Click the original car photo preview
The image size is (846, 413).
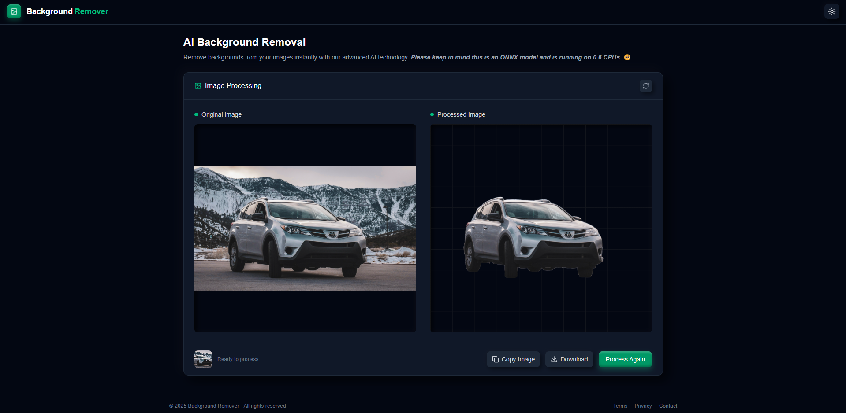coord(305,228)
